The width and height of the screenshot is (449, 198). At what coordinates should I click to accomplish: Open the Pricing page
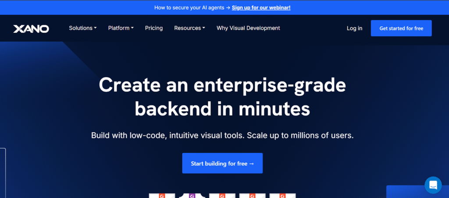pyautogui.click(x=154, y=28)
